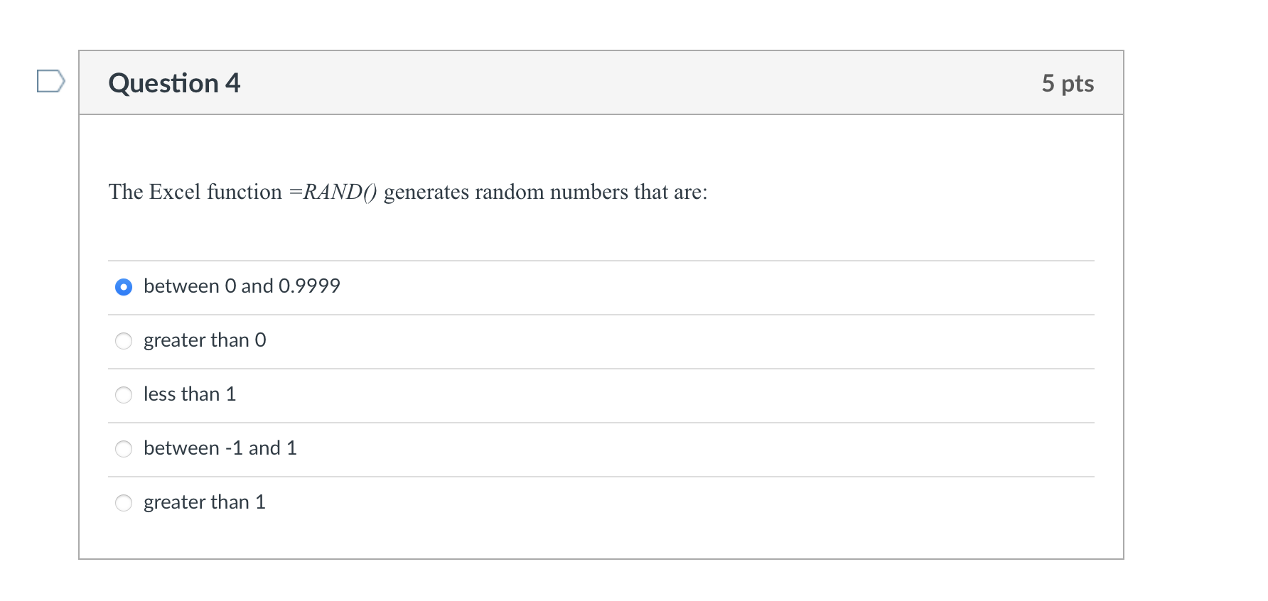Click the word "The" starting the prompt

pos(126,192)
